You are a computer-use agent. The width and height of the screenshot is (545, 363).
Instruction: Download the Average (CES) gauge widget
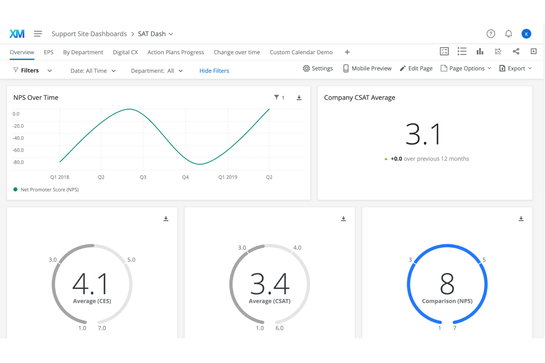(x=166, y=219)
